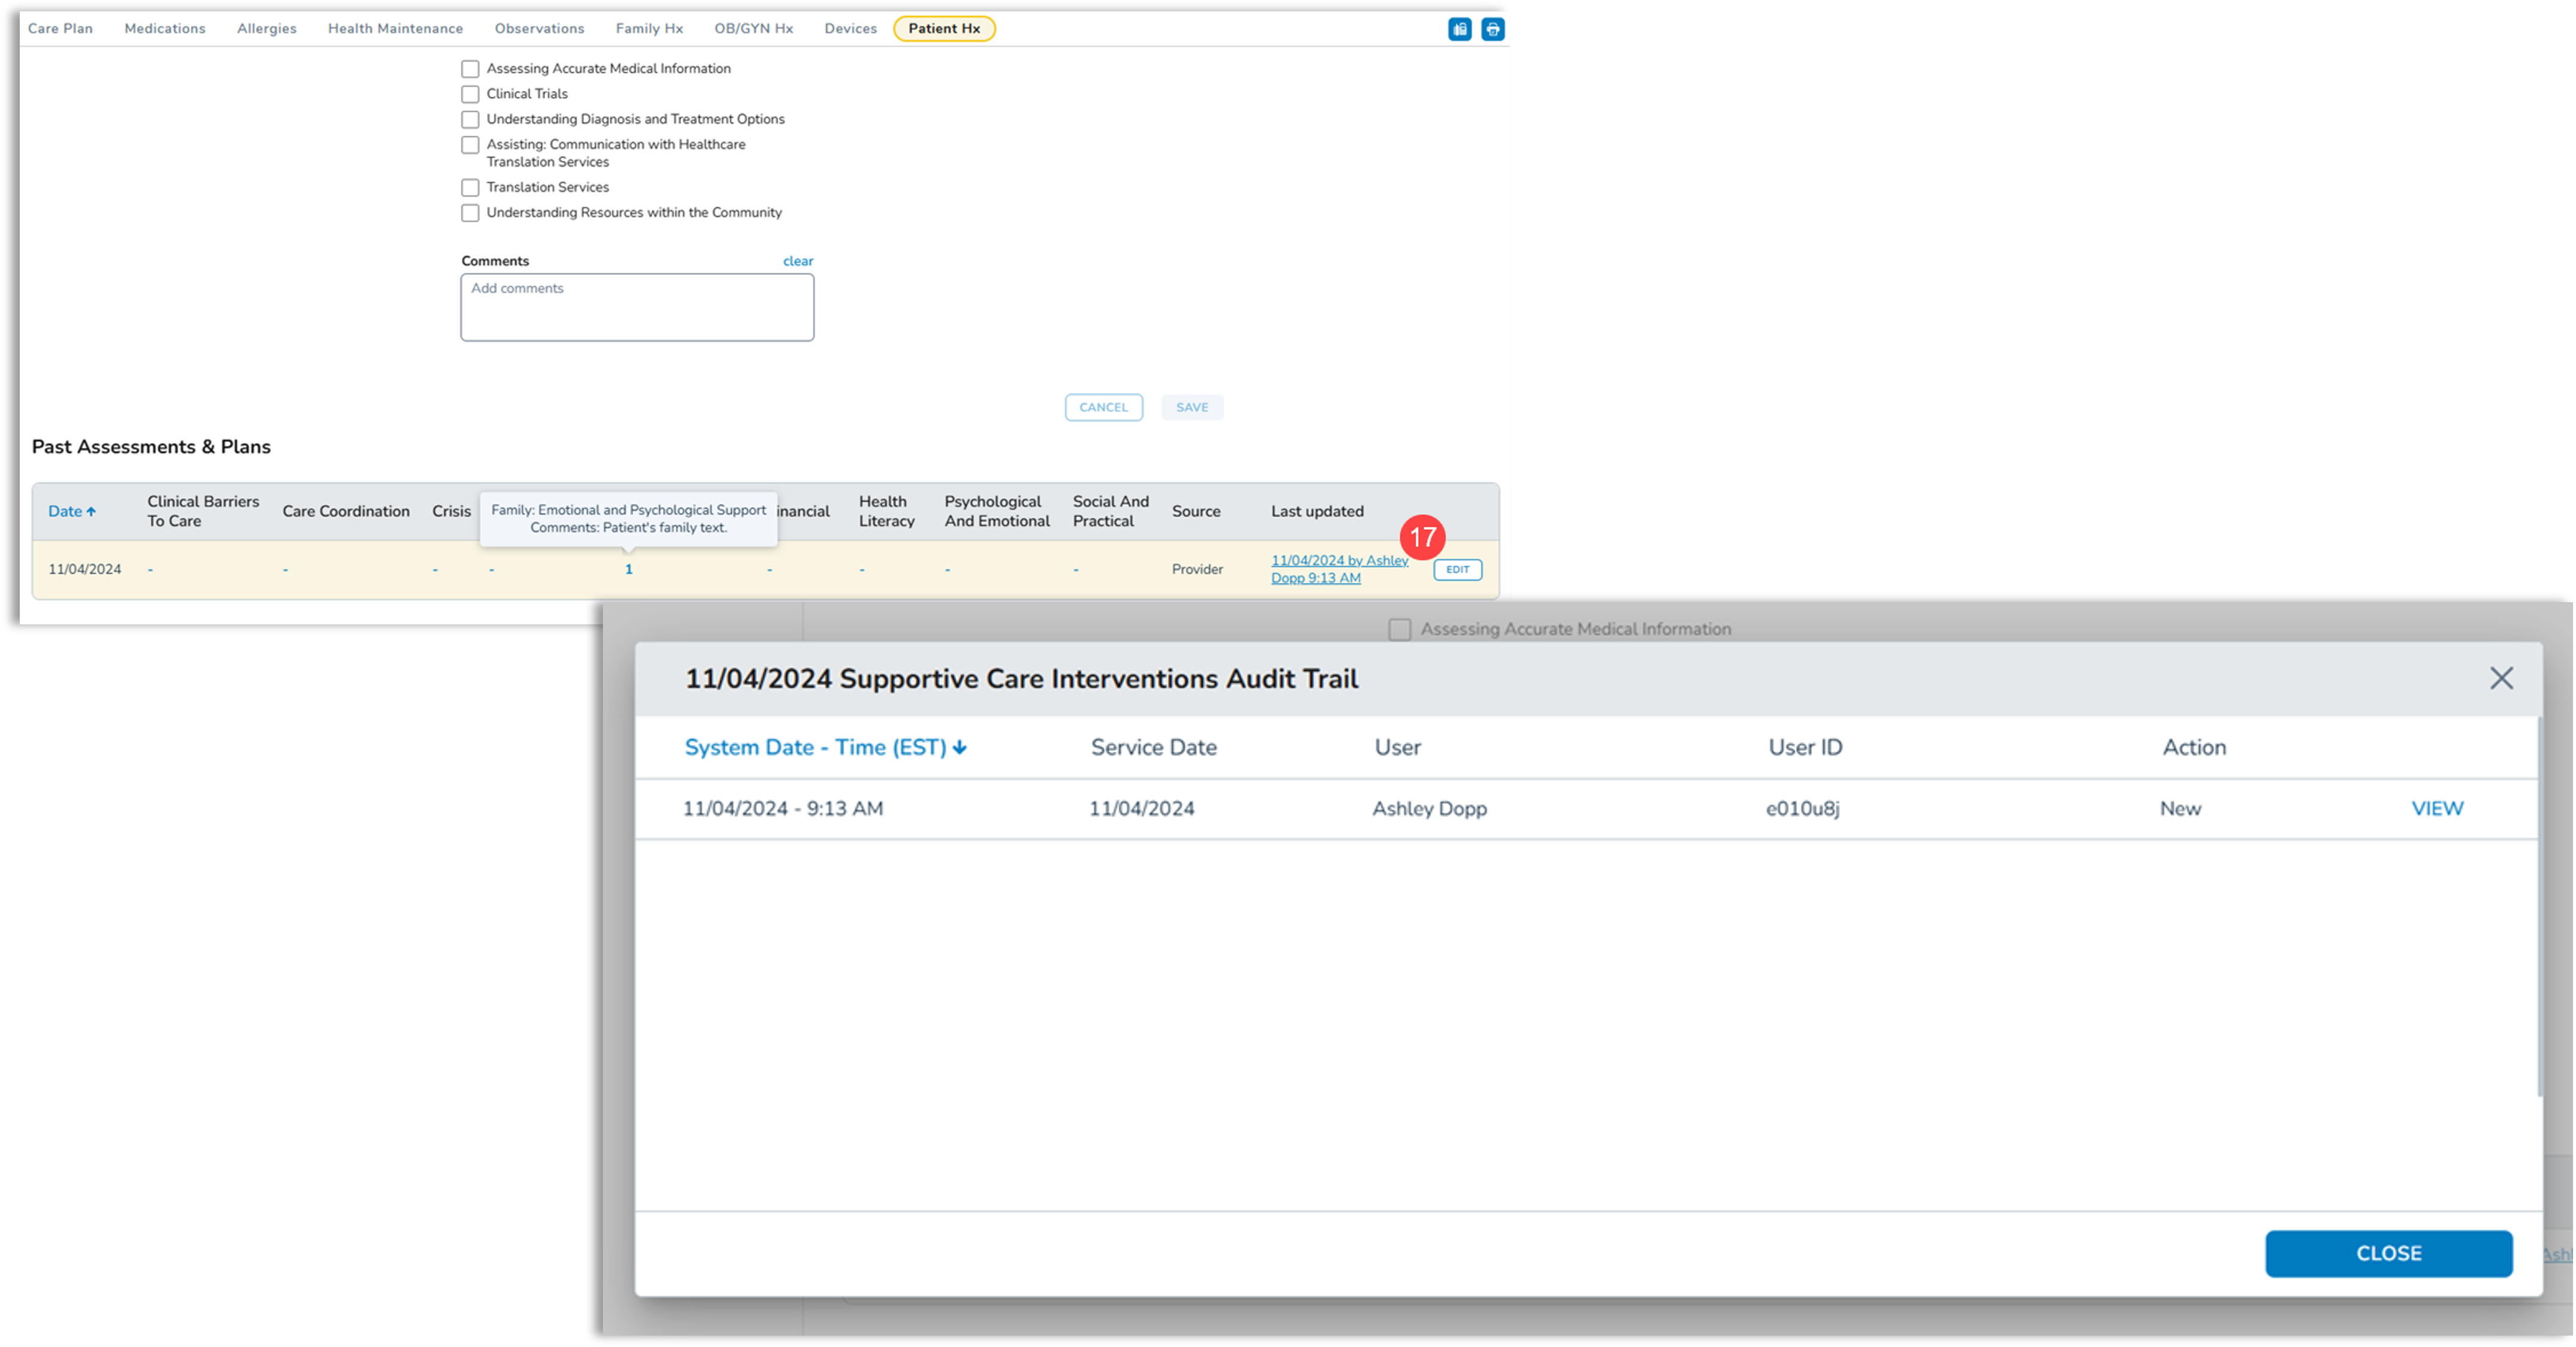The height and width of the screenshot is (1347, 2576).
Task: Click the clear link above comments
Action: (797, 261)
